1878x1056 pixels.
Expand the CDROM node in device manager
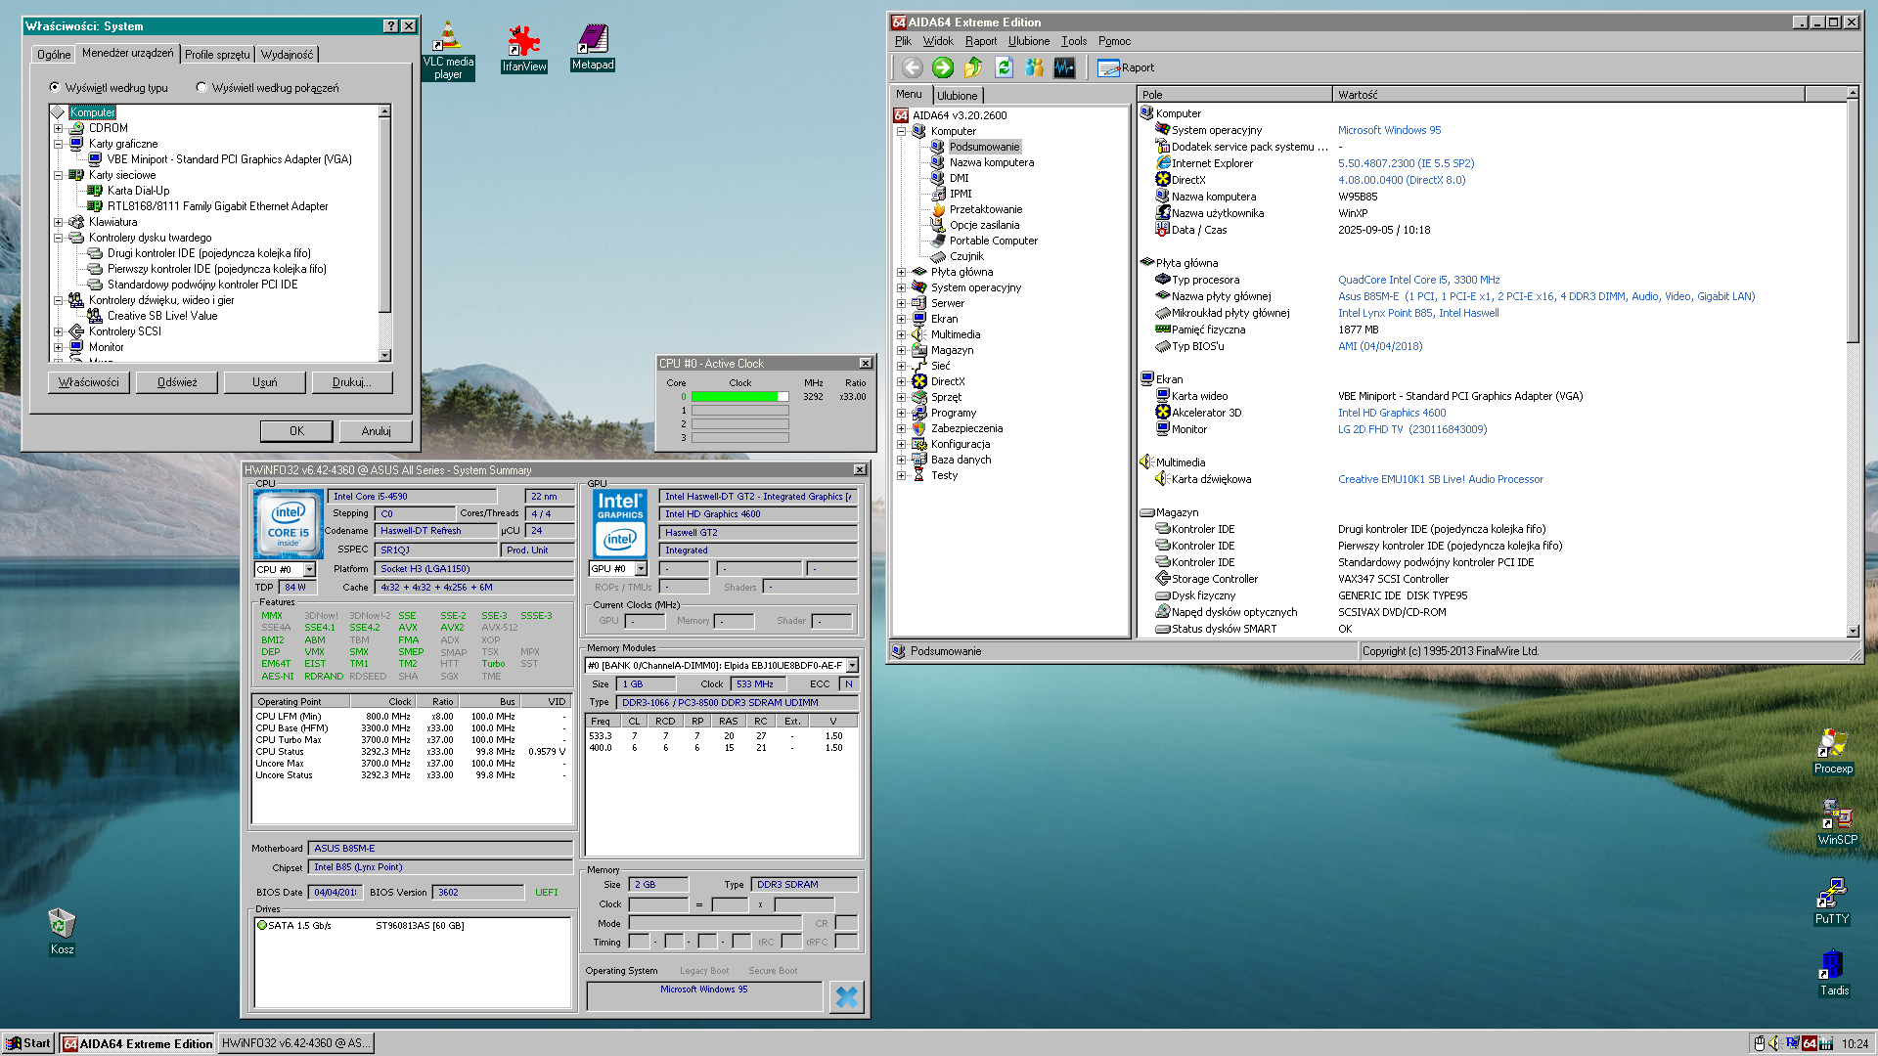click(58, 128)
